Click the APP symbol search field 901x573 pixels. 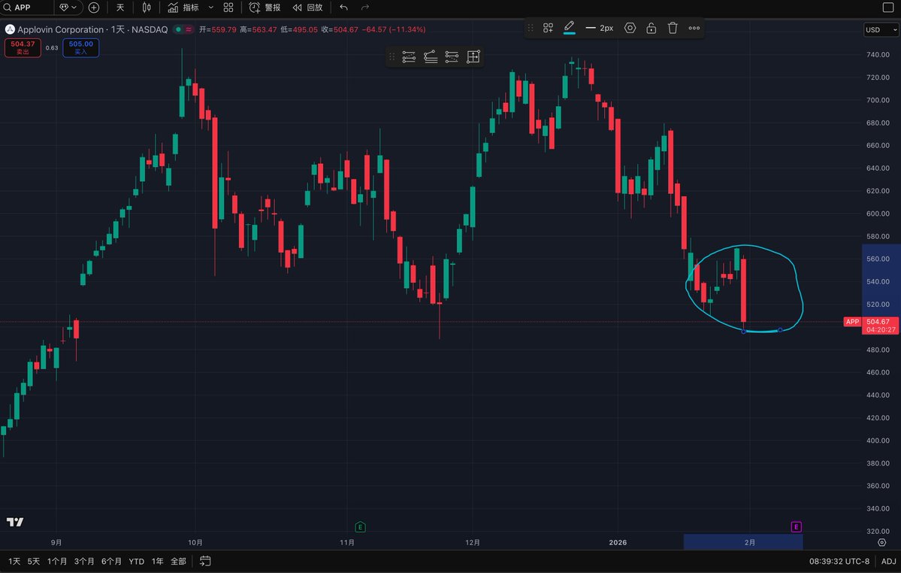click(30, 8)
